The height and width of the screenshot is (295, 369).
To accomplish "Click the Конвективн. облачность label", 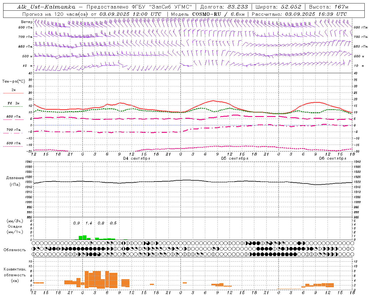I will (15, 272).
